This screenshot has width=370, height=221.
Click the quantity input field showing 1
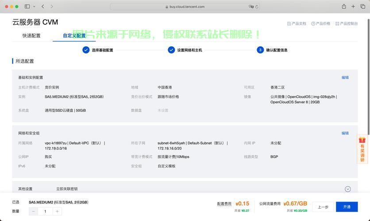(45, 211)
